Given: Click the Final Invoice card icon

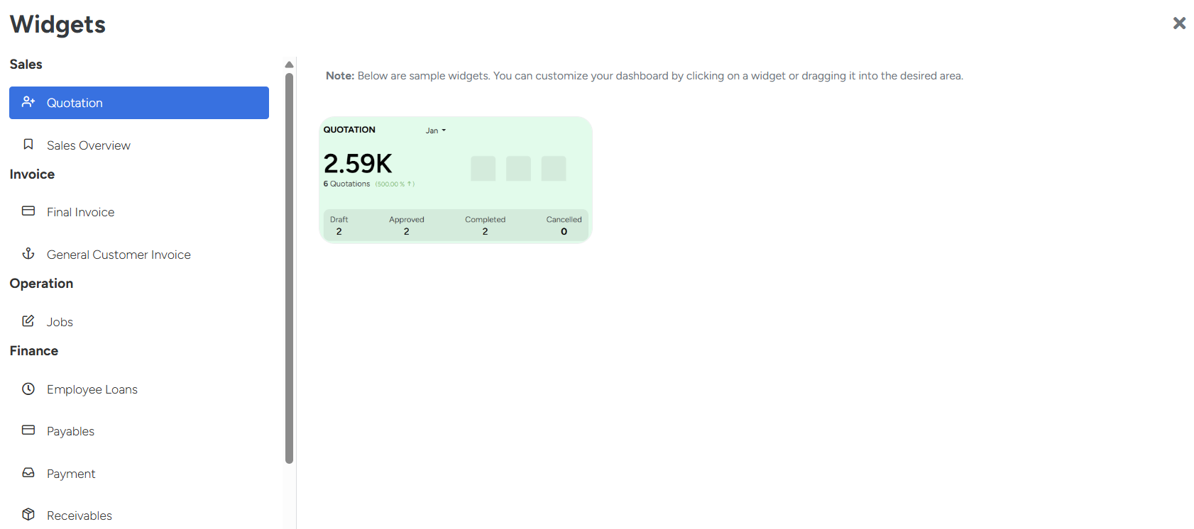Looking at the screenshot, I should pyautogui.click(x=28, y=211).
